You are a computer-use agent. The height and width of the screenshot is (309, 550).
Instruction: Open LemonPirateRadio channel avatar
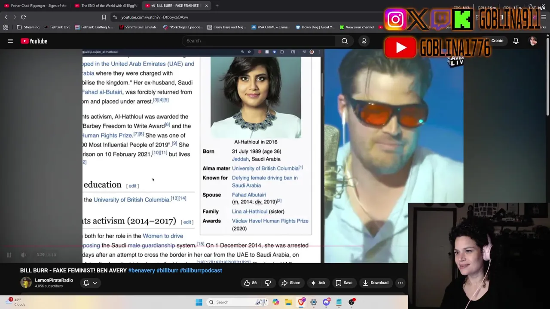[26, 282]
